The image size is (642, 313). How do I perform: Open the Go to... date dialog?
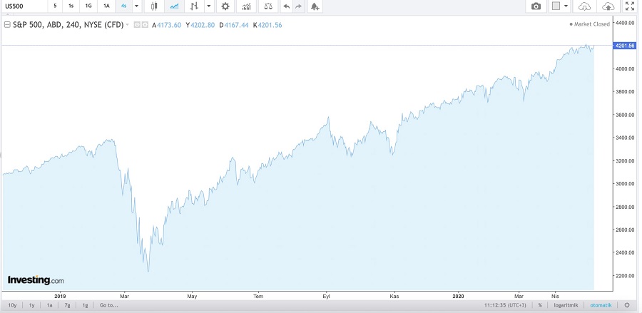[109, 305]
